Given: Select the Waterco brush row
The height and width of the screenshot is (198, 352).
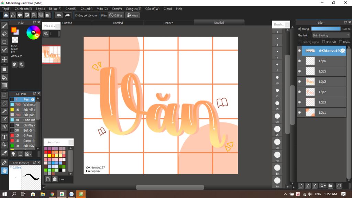Looking at the screenshot, I should (x=22, y=104).
